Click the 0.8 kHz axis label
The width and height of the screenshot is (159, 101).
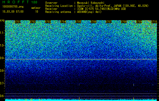2,71
